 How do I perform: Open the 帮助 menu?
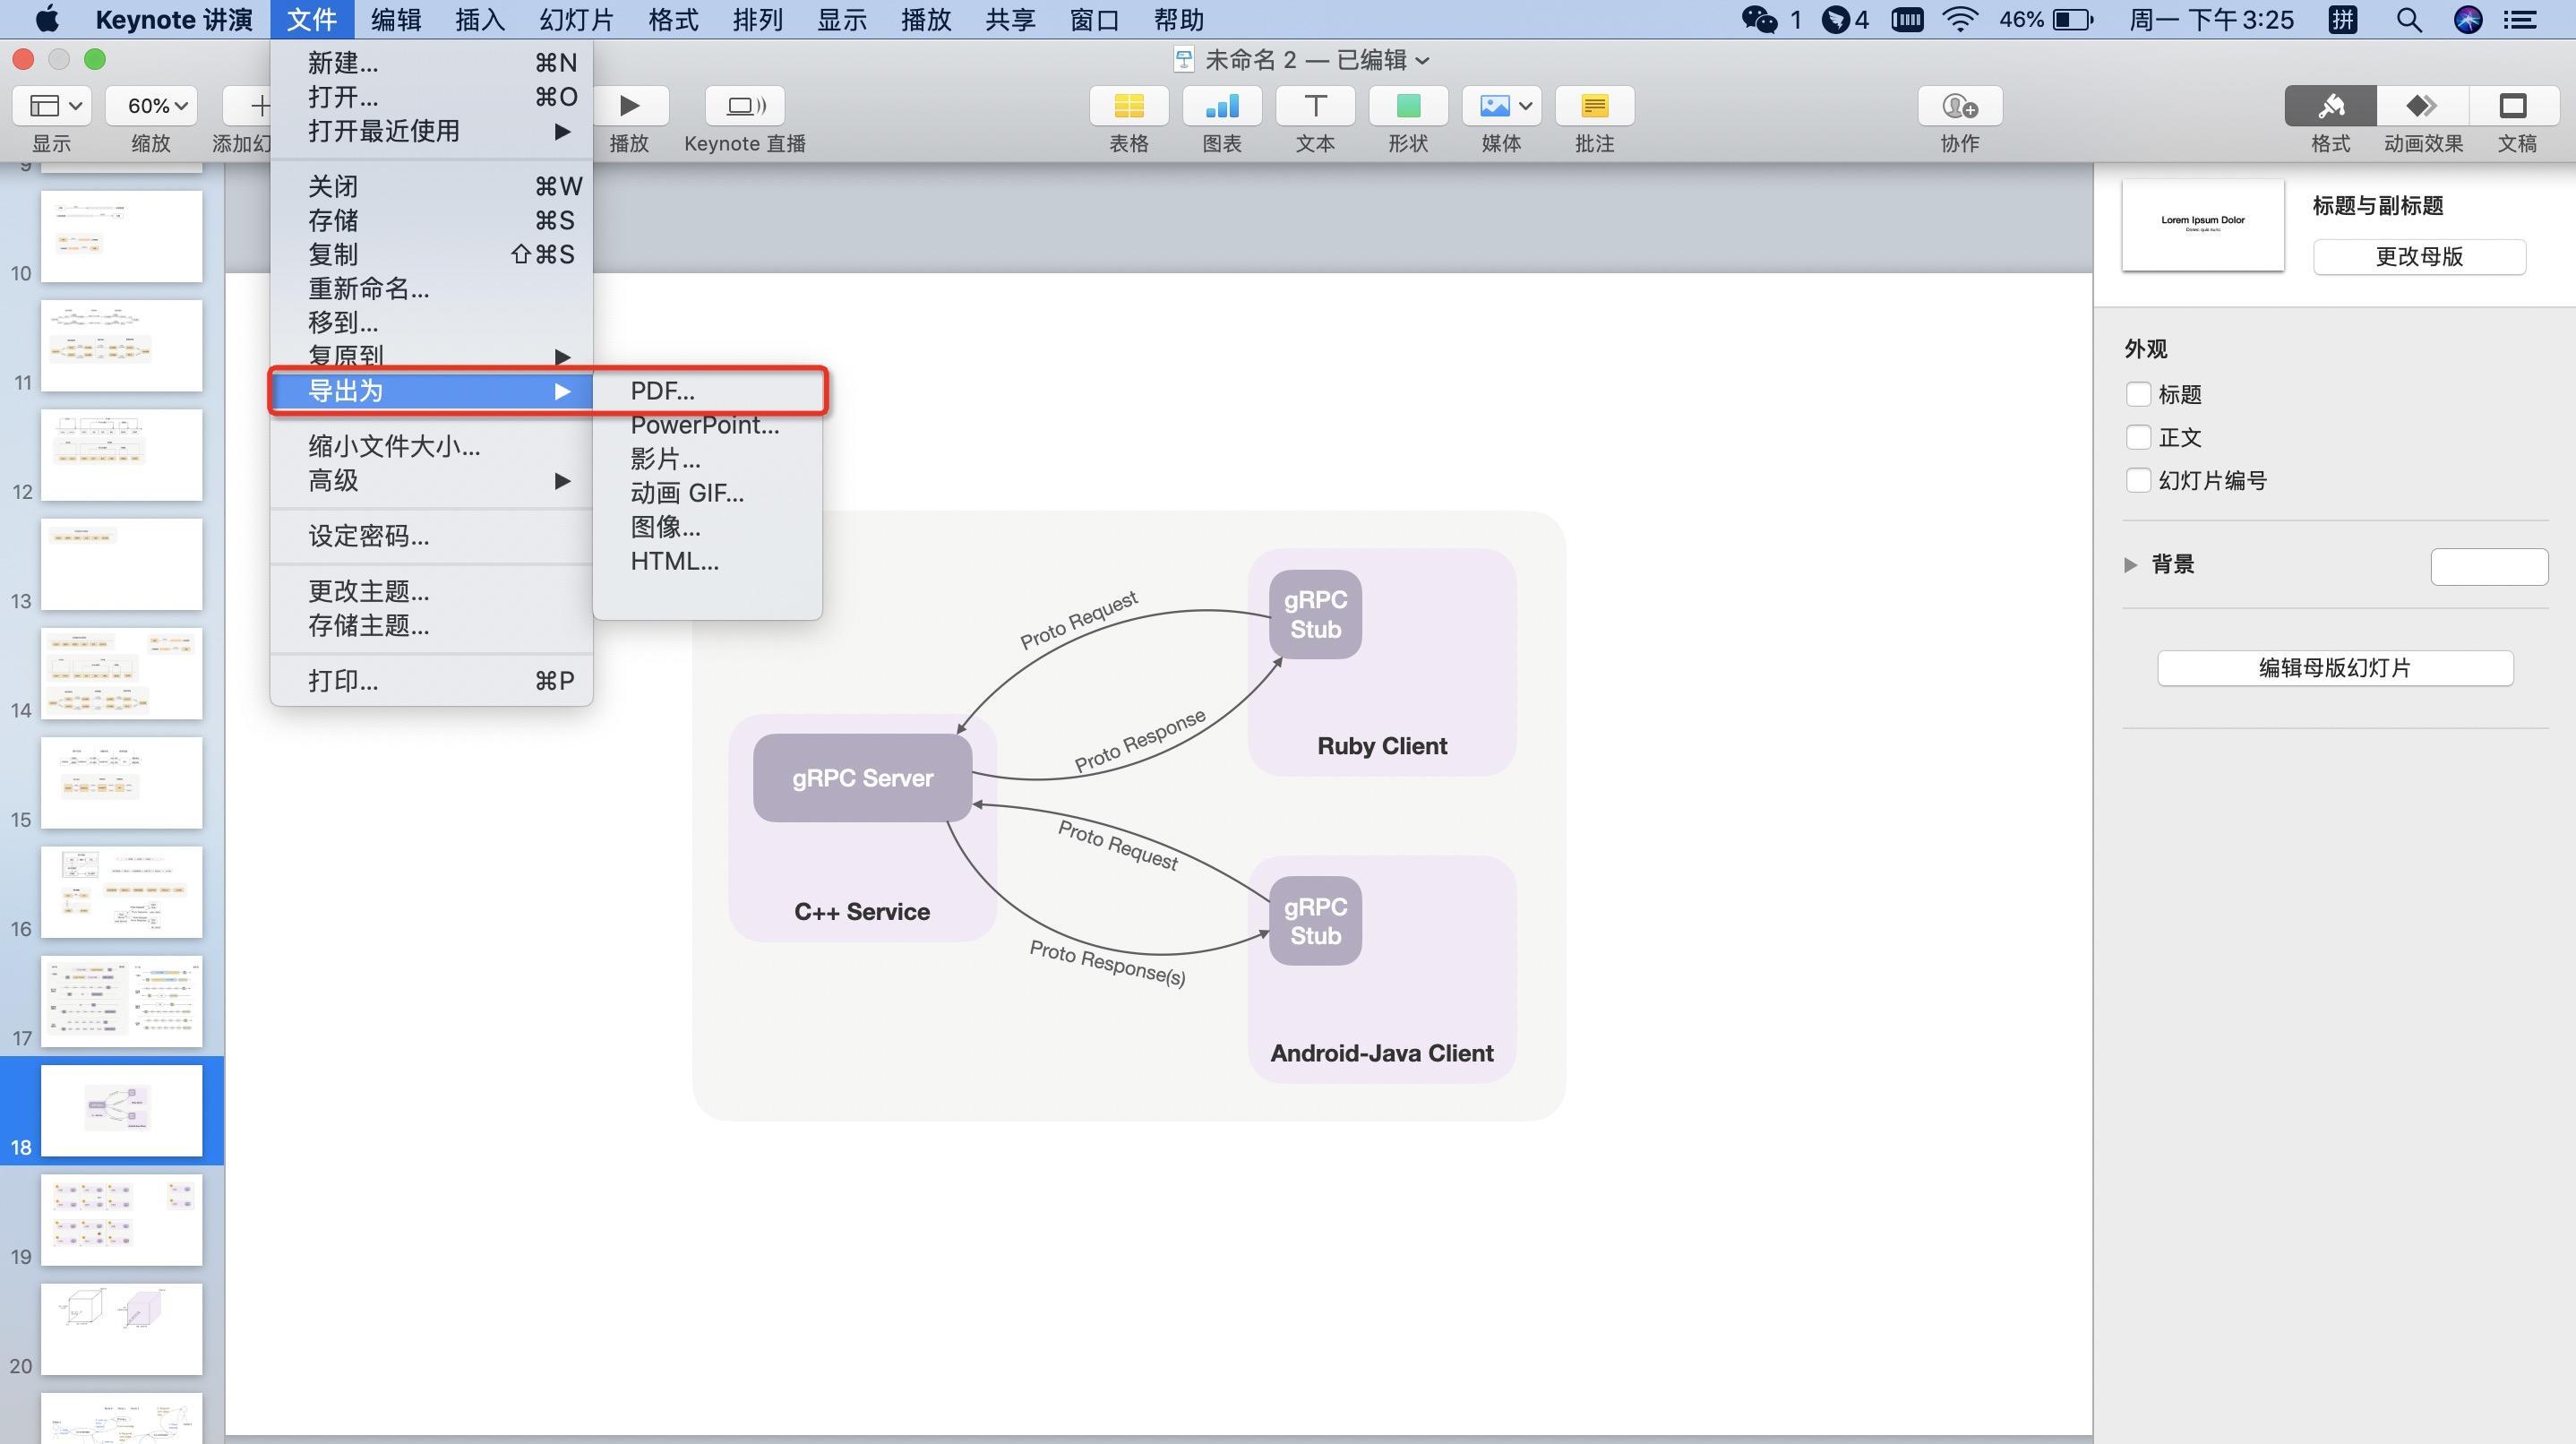tap(1179, 19)
